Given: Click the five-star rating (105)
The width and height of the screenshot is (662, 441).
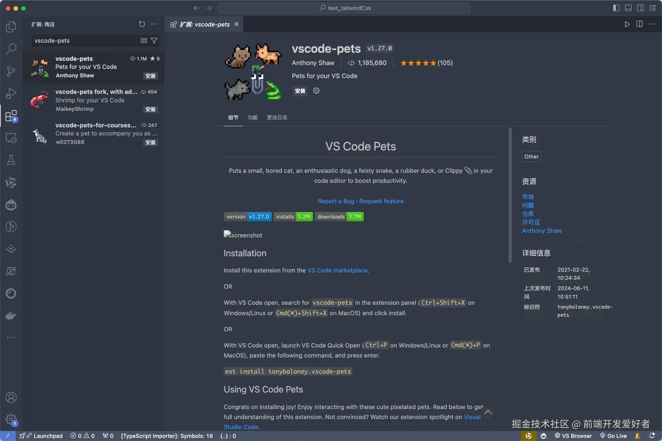Looking at the screenshot, I should pyautogui.click(x=426, y=63).
